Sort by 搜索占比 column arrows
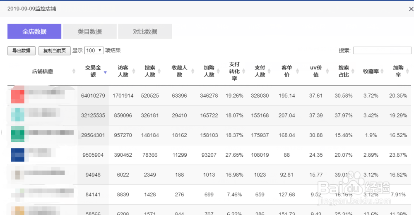This screenshot has height=215, width=414. (x=353, y=71)
